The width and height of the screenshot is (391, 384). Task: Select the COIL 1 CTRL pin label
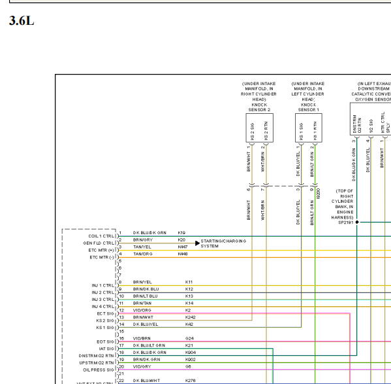coord(101,236)
